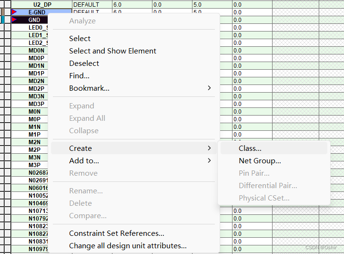Choose Net Group... from the Create submenu

point(260,161)
